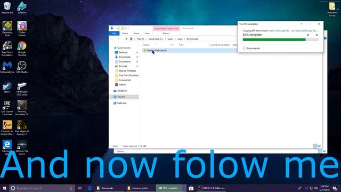This screenshot has width=341, height=192.
Task: Open the Google Chrome desktop icon
Action: (22, 49)
